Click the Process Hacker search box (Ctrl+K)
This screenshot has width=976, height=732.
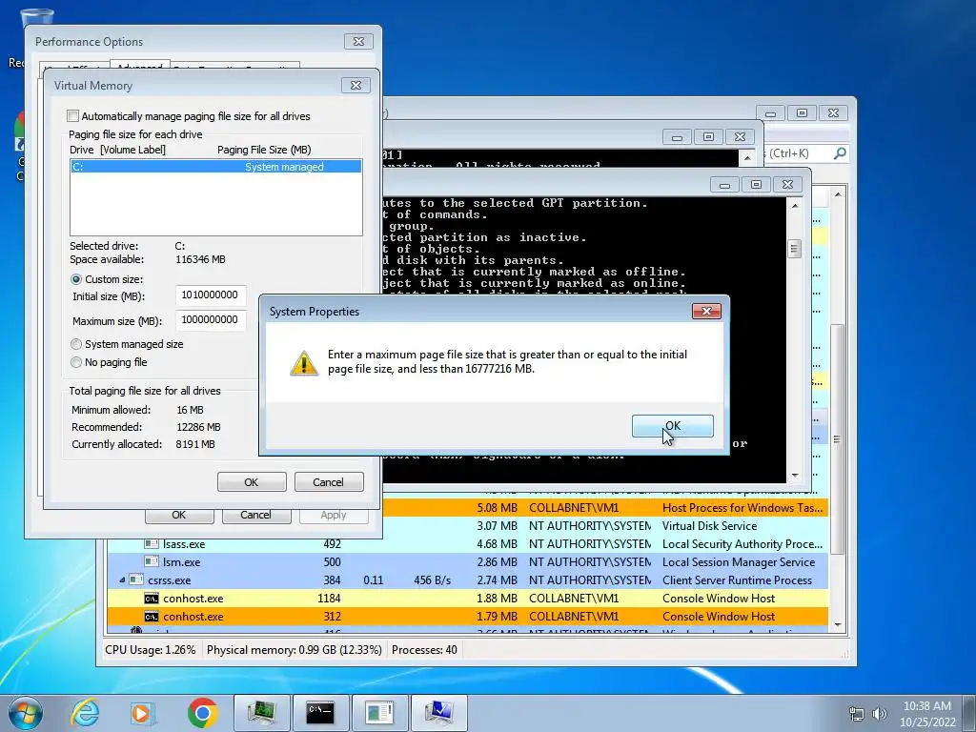[800, 153]
